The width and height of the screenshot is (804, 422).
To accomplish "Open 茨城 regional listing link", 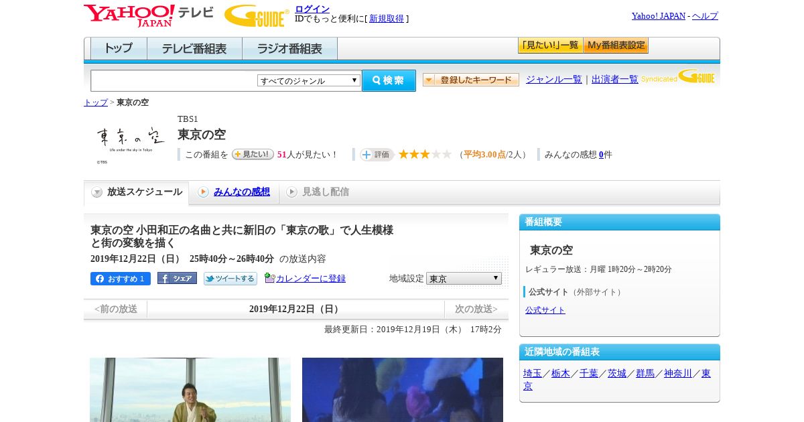I will pyautogui.click(x=617, y=374).
